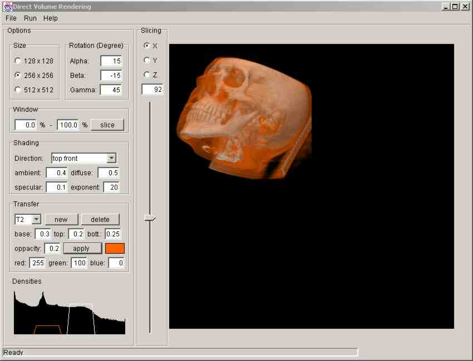
Task: Click the Java app icon in title bar
Action: click(x=8, y=7)
